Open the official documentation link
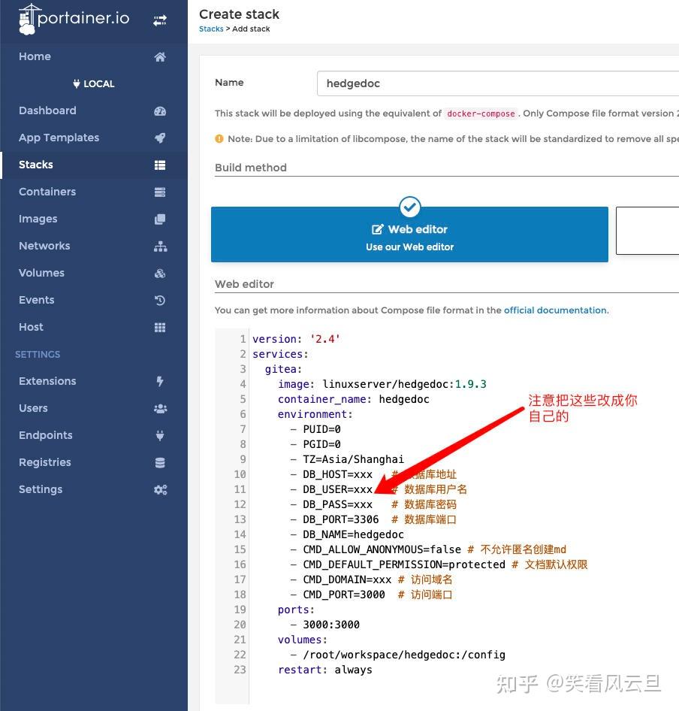The width and height of the screenshot is (679, 711). pos(555,310)
